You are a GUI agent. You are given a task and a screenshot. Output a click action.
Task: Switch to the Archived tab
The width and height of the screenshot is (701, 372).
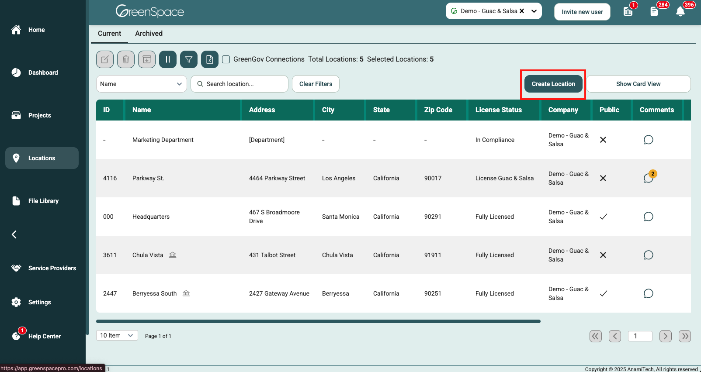149,33
